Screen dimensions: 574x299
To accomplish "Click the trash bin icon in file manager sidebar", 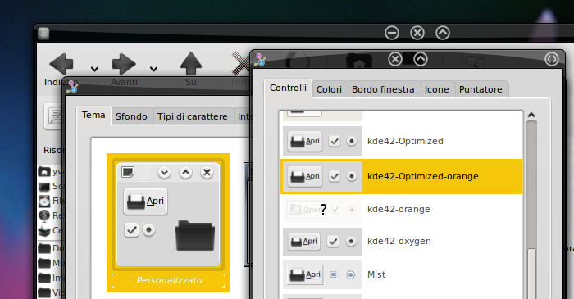I will [44, 231].
